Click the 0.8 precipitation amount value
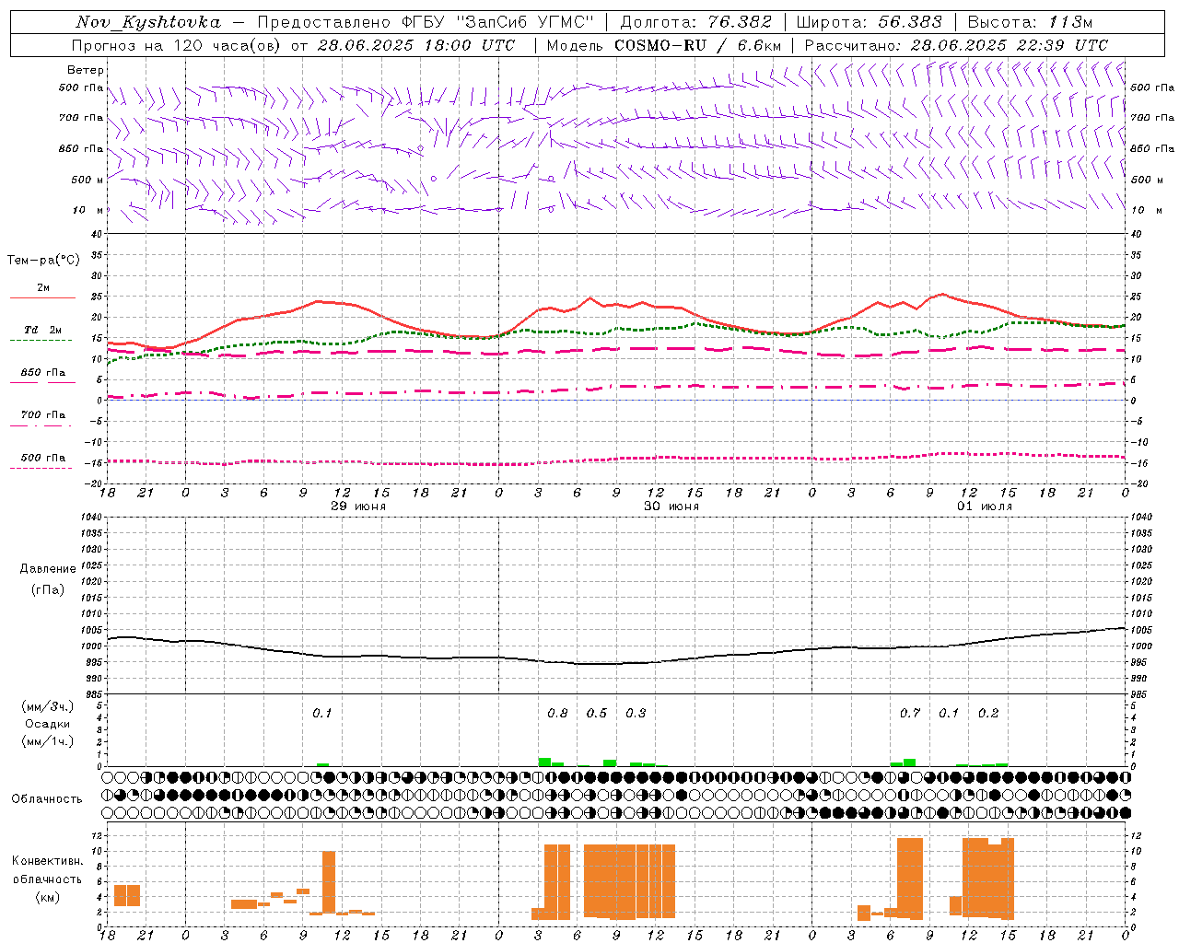This screenshot has height=943, width=1179. pyautogui.click(x=557, y=714)
